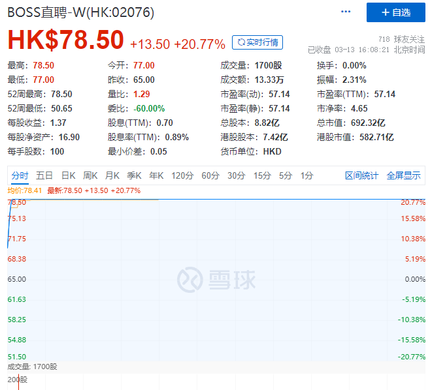Image resolution: width=430 pixels, height=390 pixels.
Task: Show the 年K chart tab
Action: tap(156, 175)
